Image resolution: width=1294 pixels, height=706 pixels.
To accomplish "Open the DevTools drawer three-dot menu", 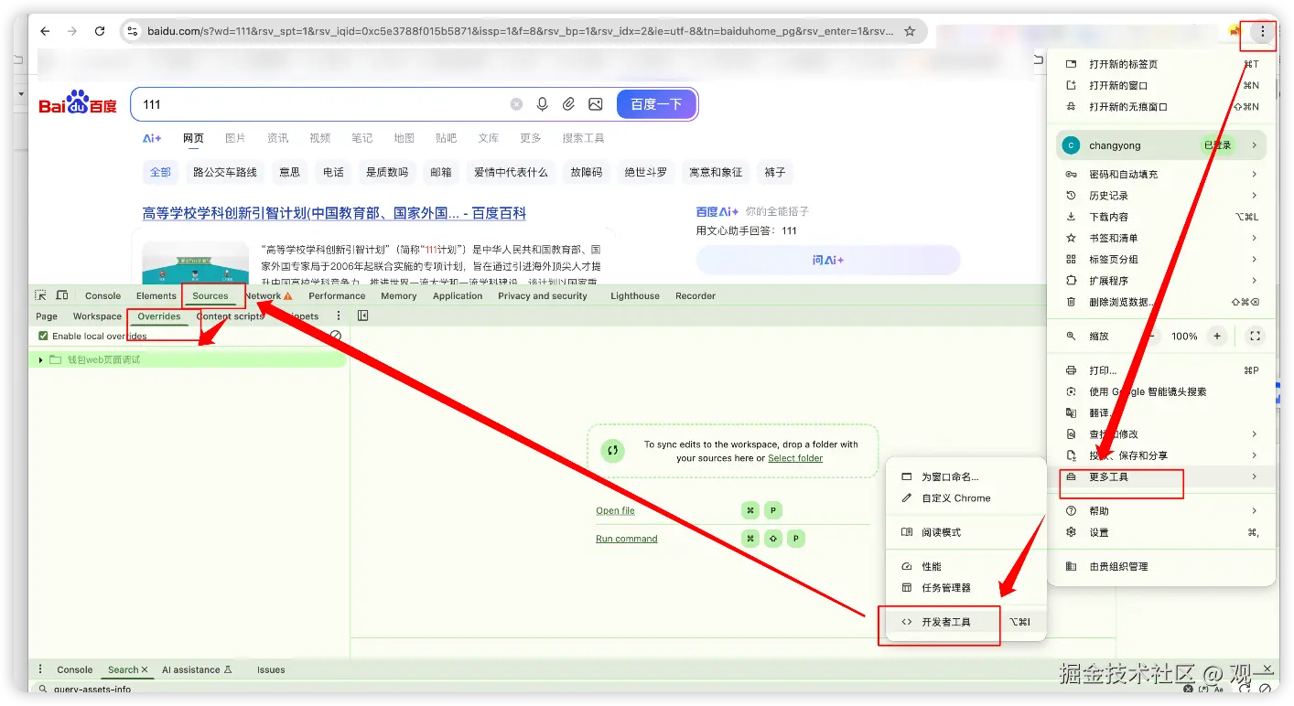I will 39,669.
